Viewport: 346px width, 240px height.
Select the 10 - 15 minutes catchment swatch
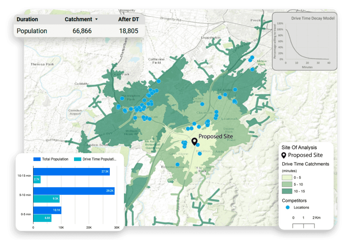(x=288, y=192)
